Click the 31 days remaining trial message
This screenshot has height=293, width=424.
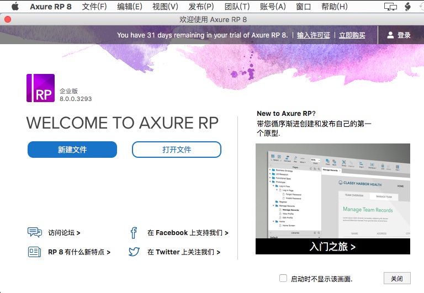pyautogui.click(x=202, y=35)
